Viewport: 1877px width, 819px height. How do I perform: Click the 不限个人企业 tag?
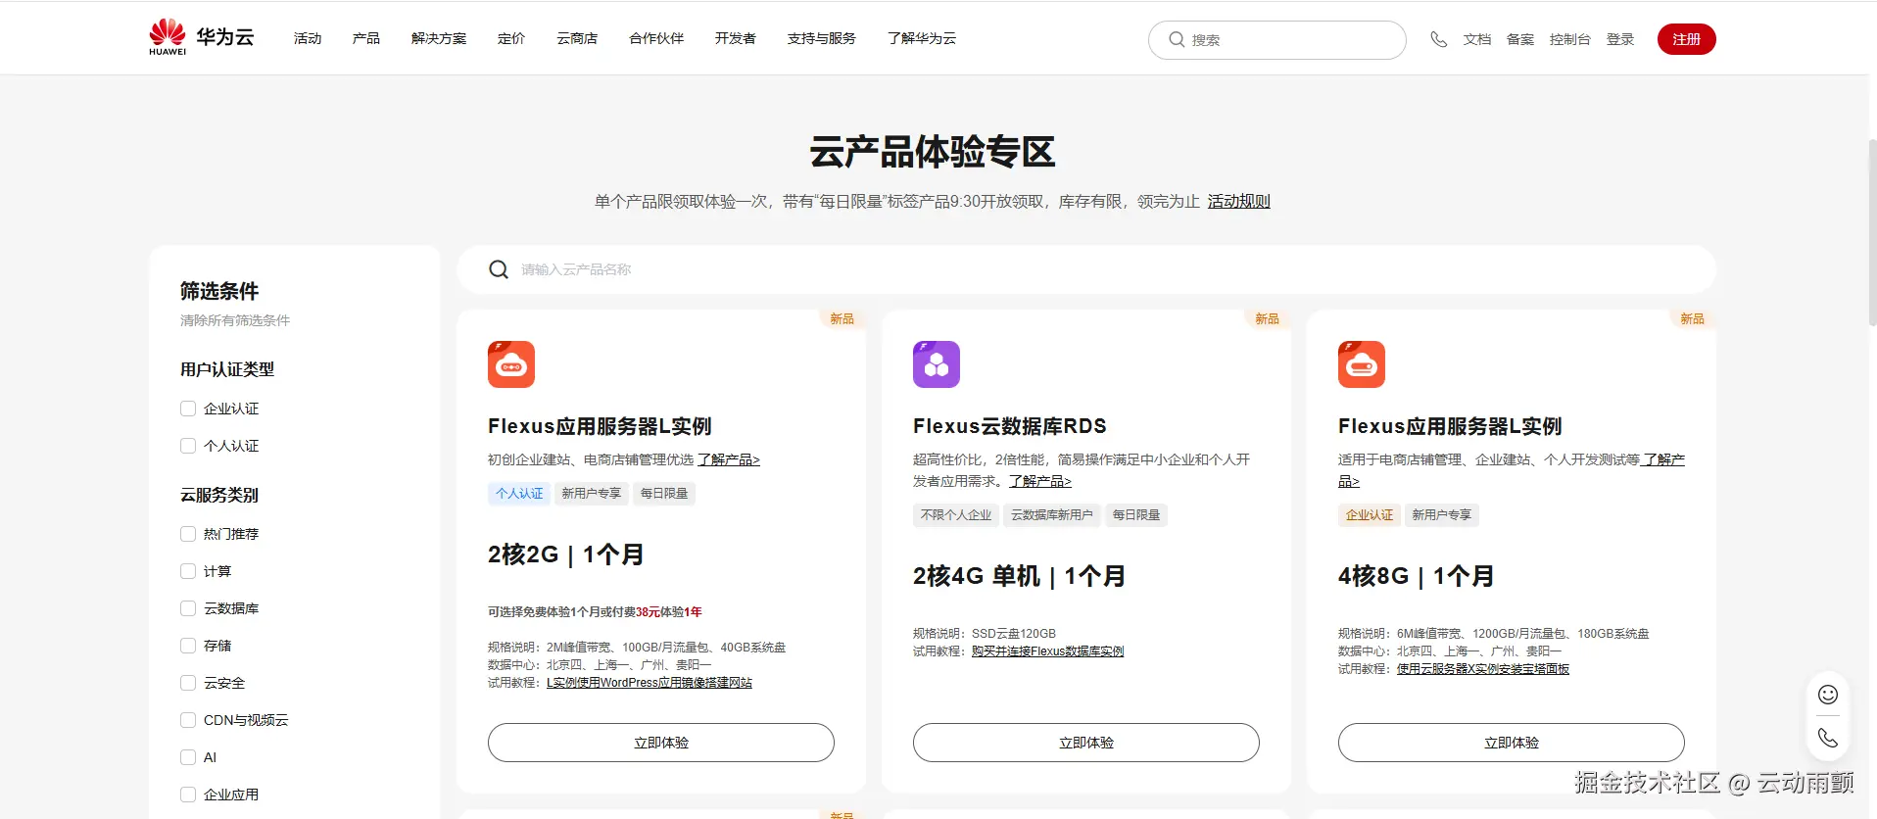956,515
